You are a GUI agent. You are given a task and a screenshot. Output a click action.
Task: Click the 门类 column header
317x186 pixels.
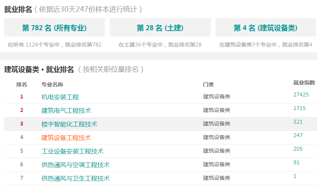208,84
